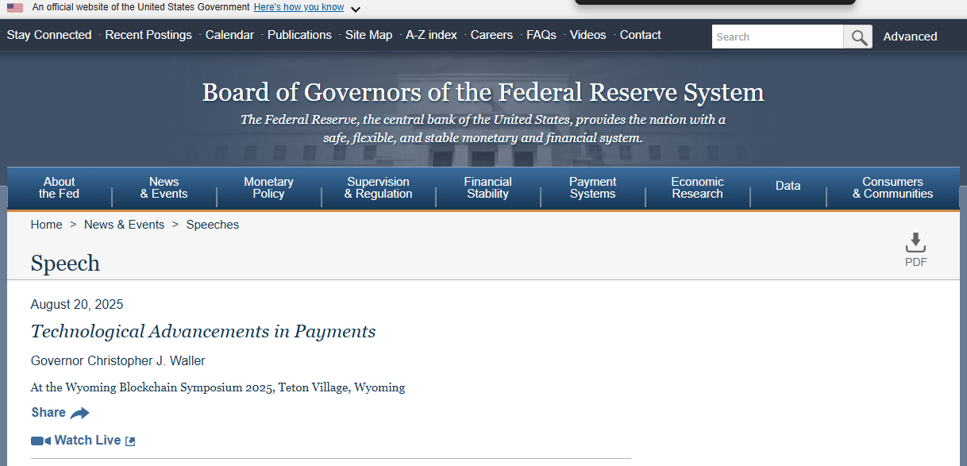Open the A-Z index
This screenshot has width=967, height=466.
point(431,35)
